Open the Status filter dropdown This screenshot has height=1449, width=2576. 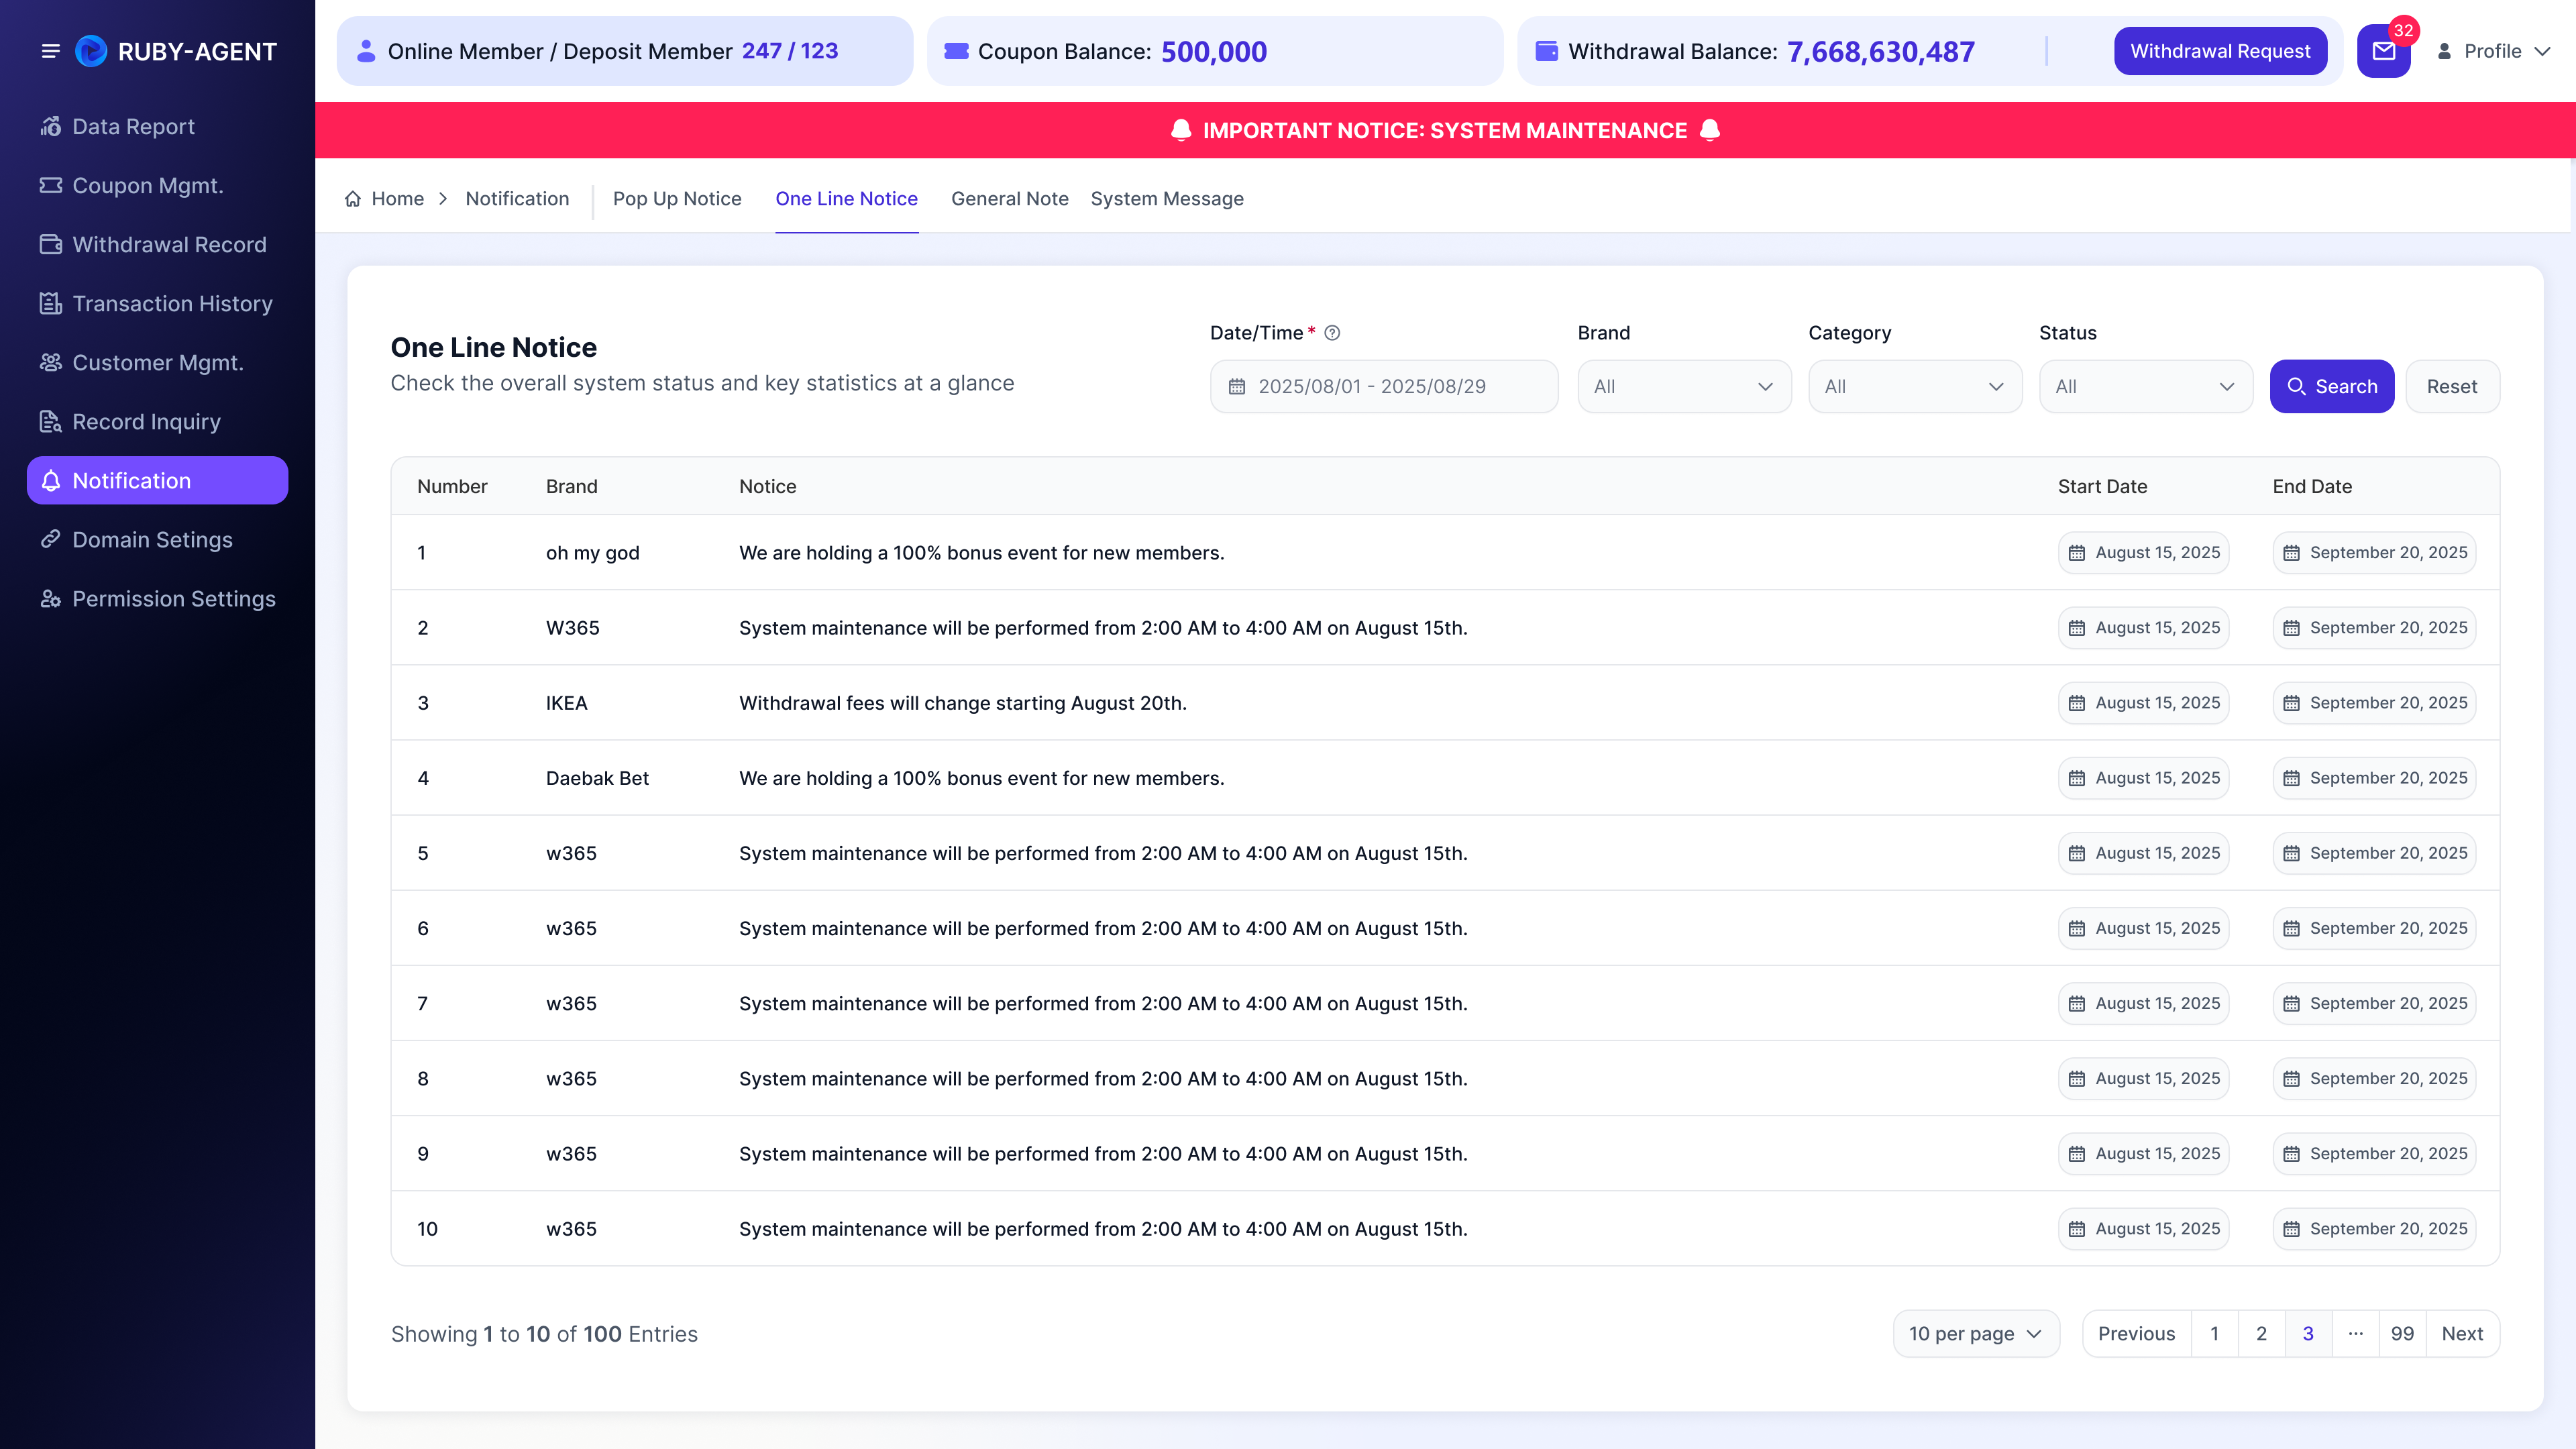2145,387
